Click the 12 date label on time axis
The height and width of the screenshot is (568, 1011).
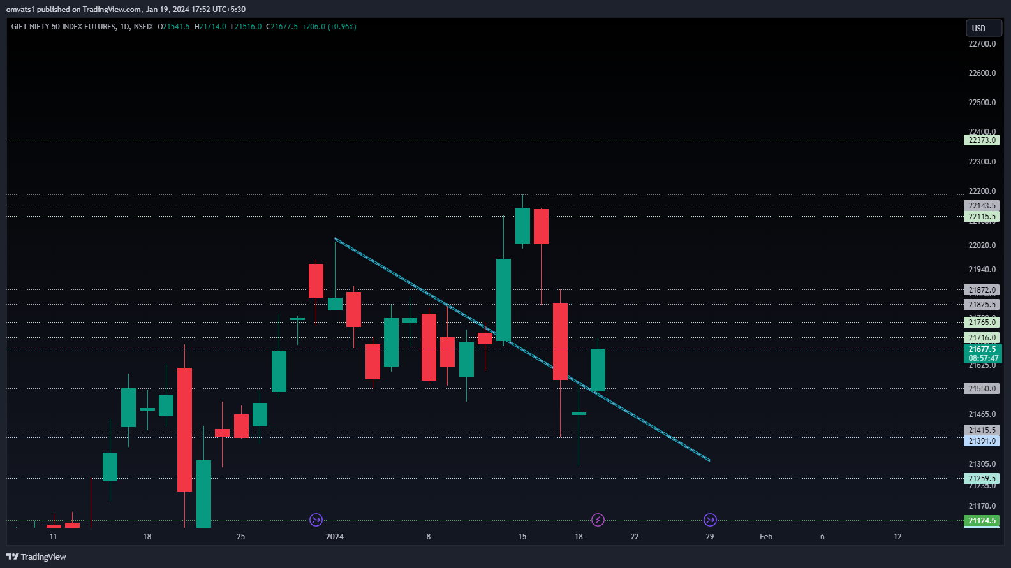[897, 537]
